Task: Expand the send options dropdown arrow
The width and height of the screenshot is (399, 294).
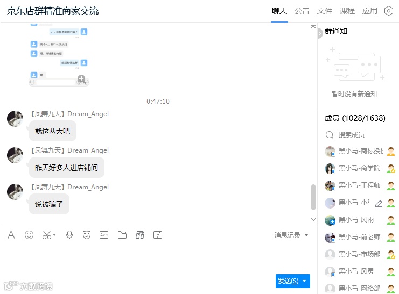Action: tap(304, 281)
